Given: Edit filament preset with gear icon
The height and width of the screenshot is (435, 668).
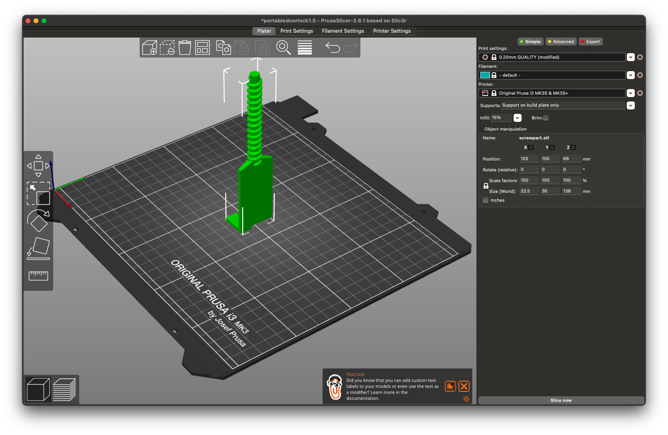Looking at the screenshot, I should (x=640, y=75).
